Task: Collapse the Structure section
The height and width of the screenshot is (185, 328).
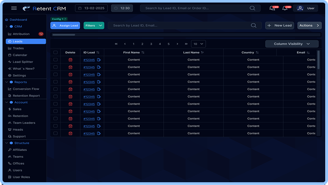Action: coord(7,143)
